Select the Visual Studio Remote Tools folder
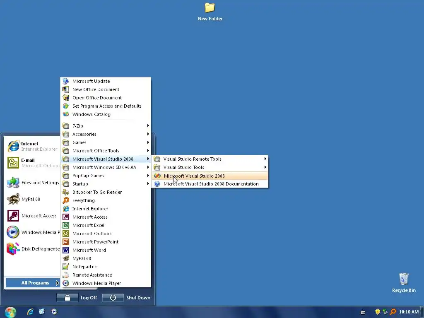The height and width of the screenshot is (318, 424). [x=210, y=159]
